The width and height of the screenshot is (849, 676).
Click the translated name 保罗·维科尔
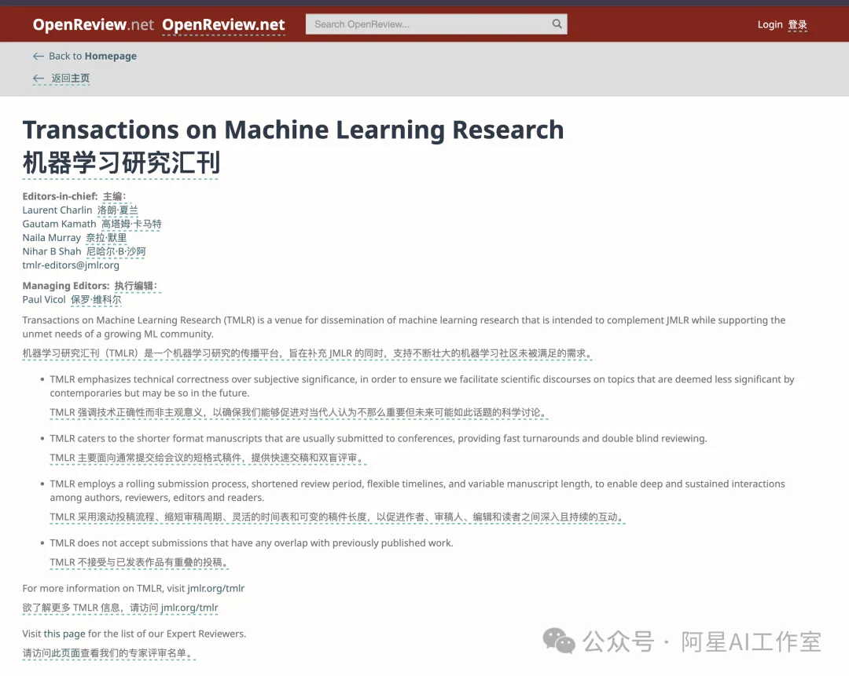(x=96, y=300)
